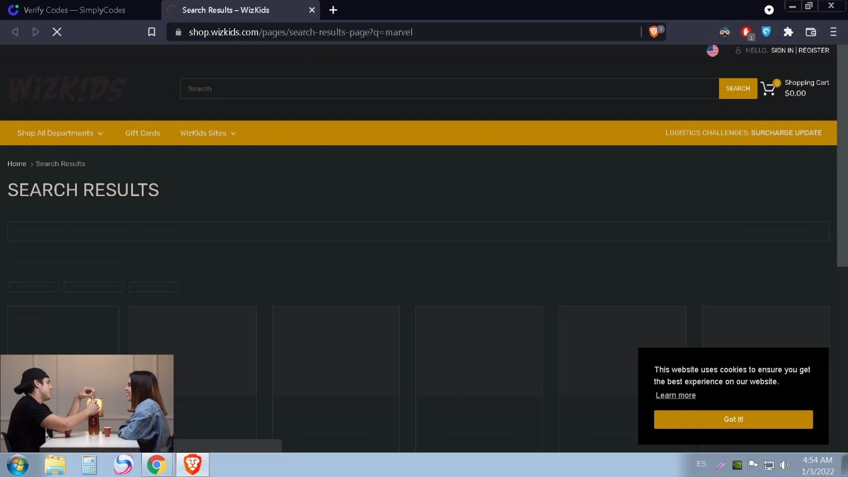Expand the Shop All Departments menu

pos(60,133)
